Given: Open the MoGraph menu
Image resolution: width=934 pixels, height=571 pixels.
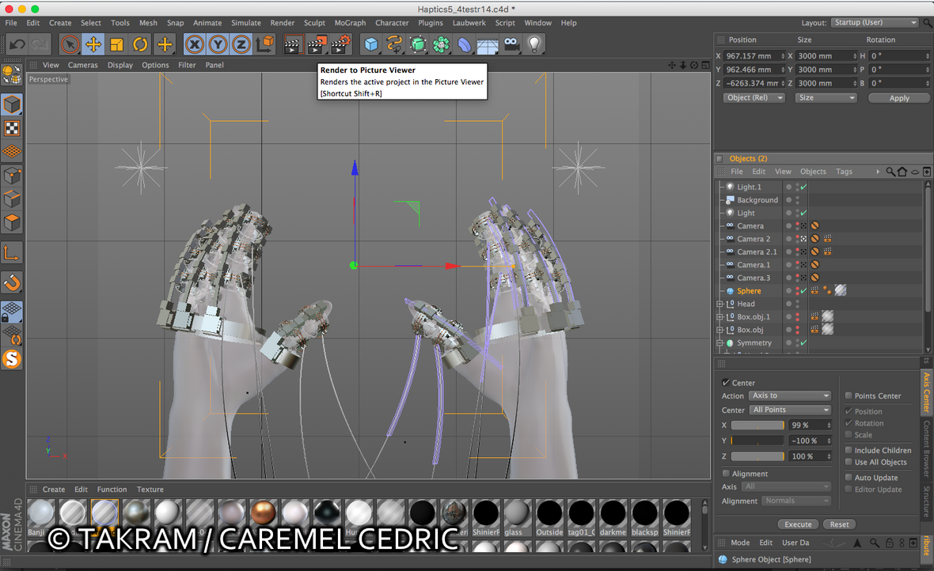Looking at the screenshot, I should click(350, 23).
